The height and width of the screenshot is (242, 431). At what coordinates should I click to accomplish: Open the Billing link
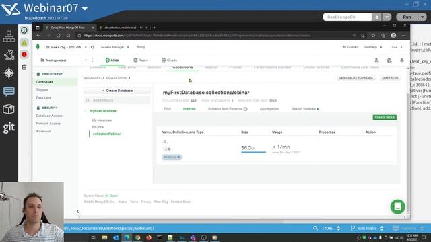(141, 47)
